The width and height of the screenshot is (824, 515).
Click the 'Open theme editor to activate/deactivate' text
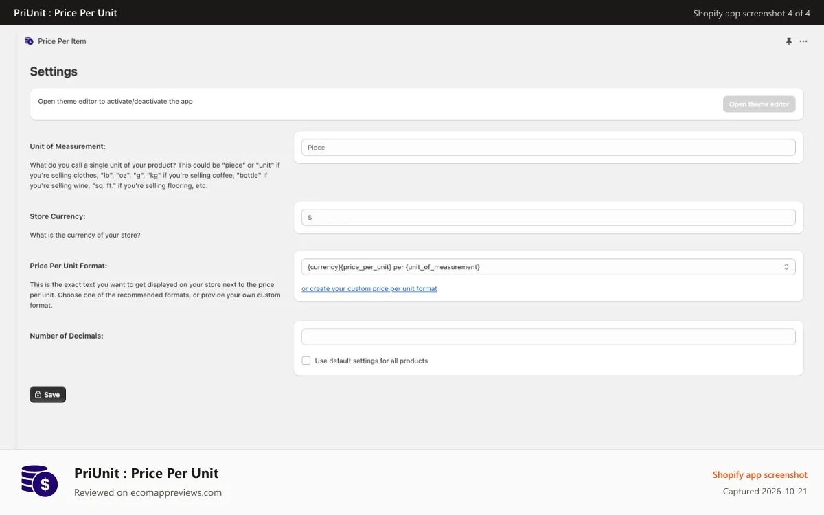[x=115, y=102]
